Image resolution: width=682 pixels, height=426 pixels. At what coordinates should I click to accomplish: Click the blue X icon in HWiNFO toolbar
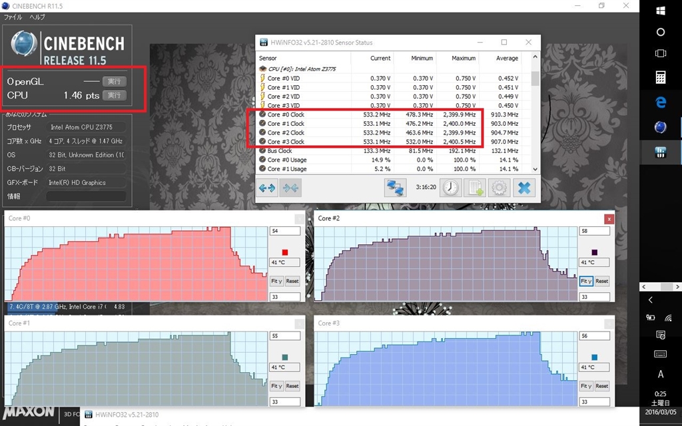[524, 188]
